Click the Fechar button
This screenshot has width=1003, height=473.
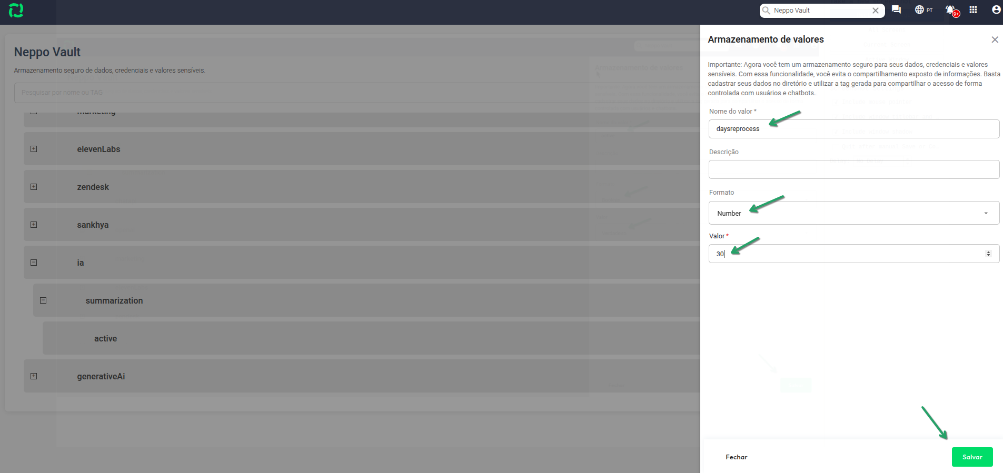pyautogui.click(x=736, y=457)
